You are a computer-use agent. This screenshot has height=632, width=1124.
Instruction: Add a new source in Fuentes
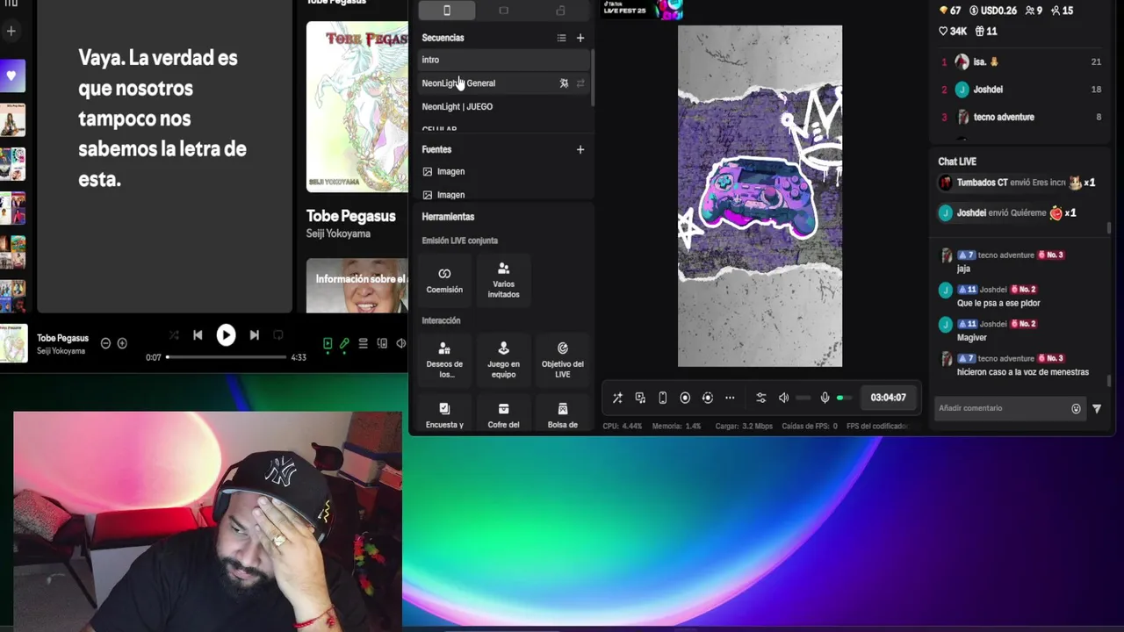coord(580,149)
